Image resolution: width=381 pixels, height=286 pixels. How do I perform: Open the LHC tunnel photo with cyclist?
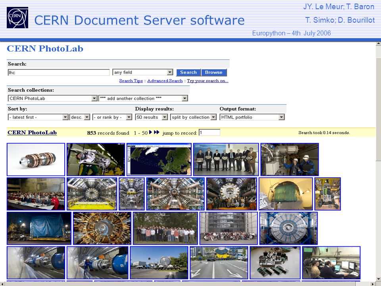coord(98,263)
